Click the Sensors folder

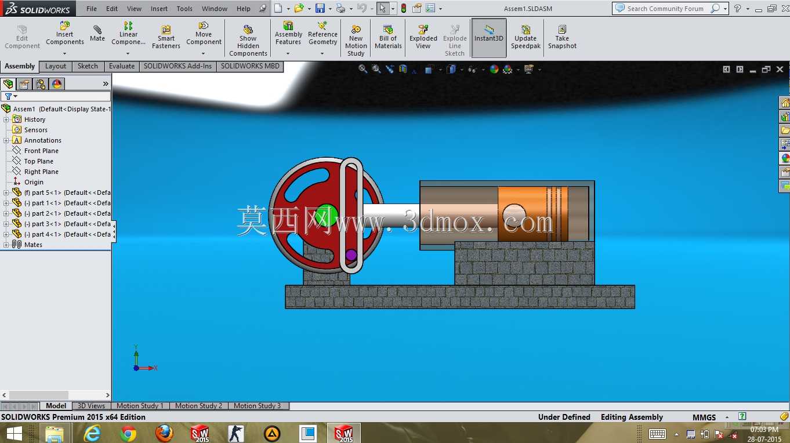(x=35, y=130)
